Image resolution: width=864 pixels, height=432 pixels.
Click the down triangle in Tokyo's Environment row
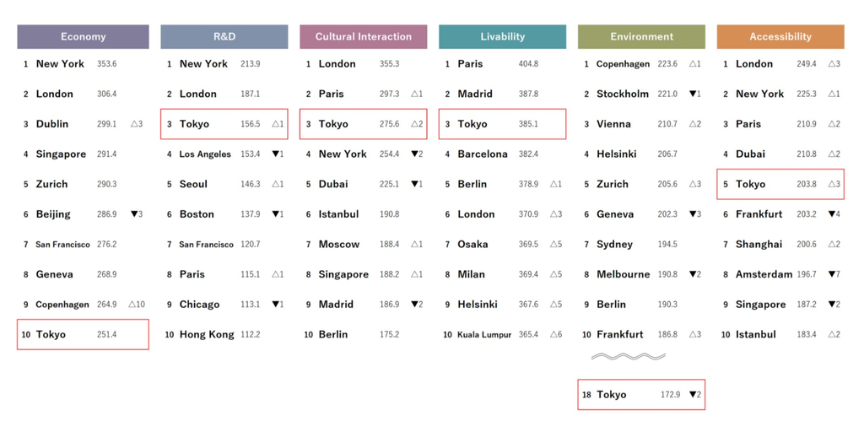(x=692, y=394)
